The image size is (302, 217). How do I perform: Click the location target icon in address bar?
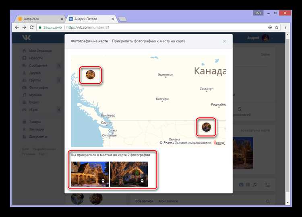[x=270, y=27]
